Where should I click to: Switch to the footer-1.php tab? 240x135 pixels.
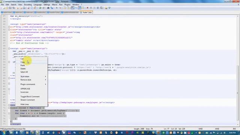[x=86, y=12]
